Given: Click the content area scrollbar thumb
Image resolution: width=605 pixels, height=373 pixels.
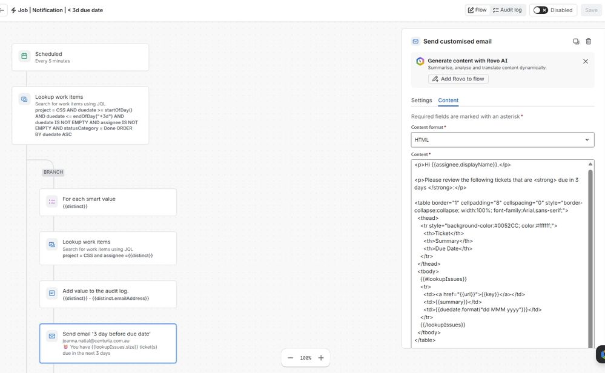Looking at the screenshot, I should pos(590,259).
